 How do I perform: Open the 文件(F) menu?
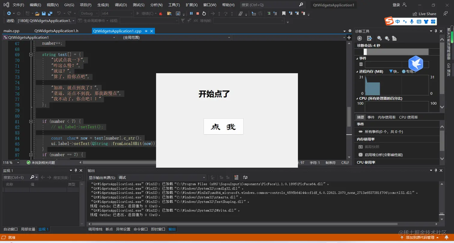pos(19,5)
